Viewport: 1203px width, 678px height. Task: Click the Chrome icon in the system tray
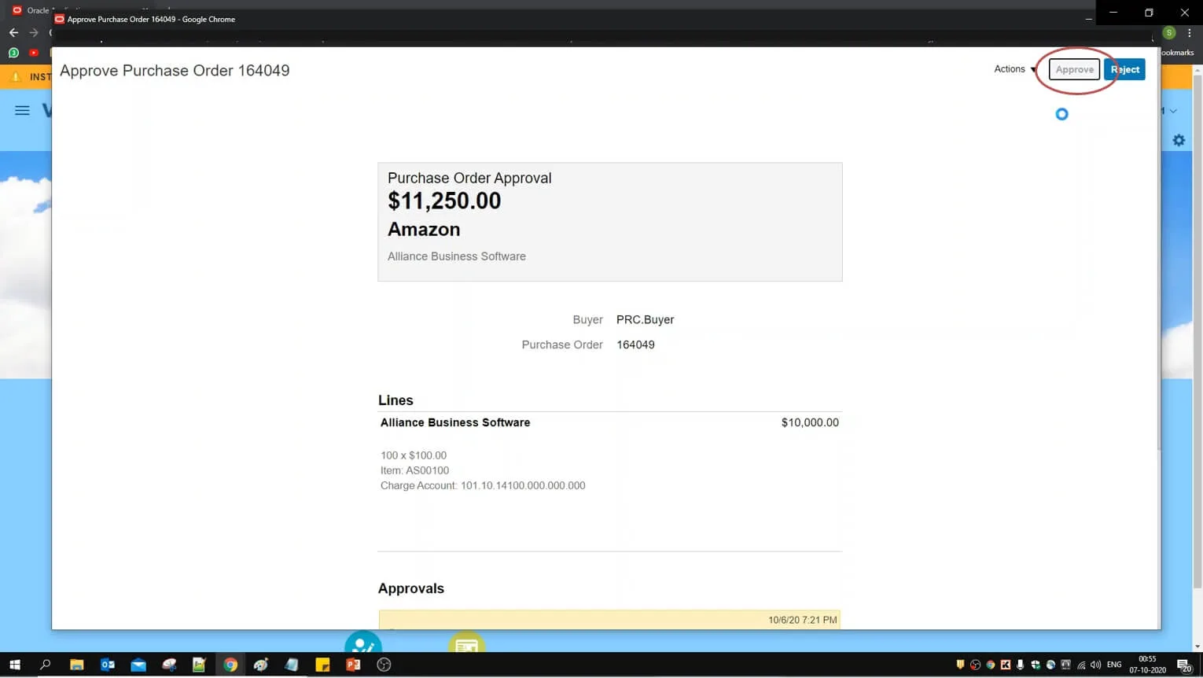point(991,665)
